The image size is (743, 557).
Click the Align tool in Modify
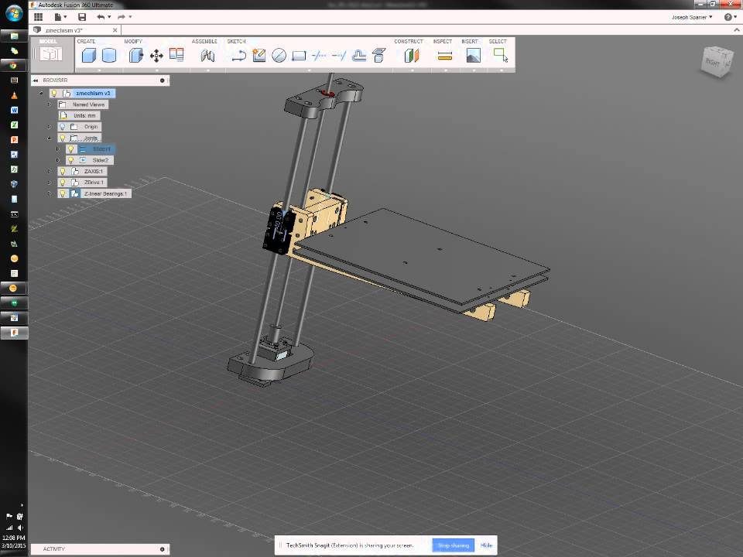tap(176, 55)
